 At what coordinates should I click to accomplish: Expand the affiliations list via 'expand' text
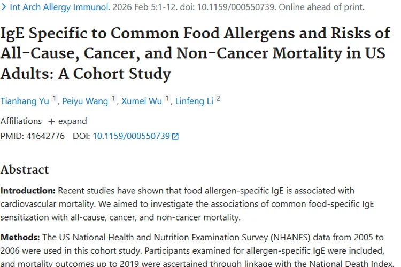tap(72, 121)
